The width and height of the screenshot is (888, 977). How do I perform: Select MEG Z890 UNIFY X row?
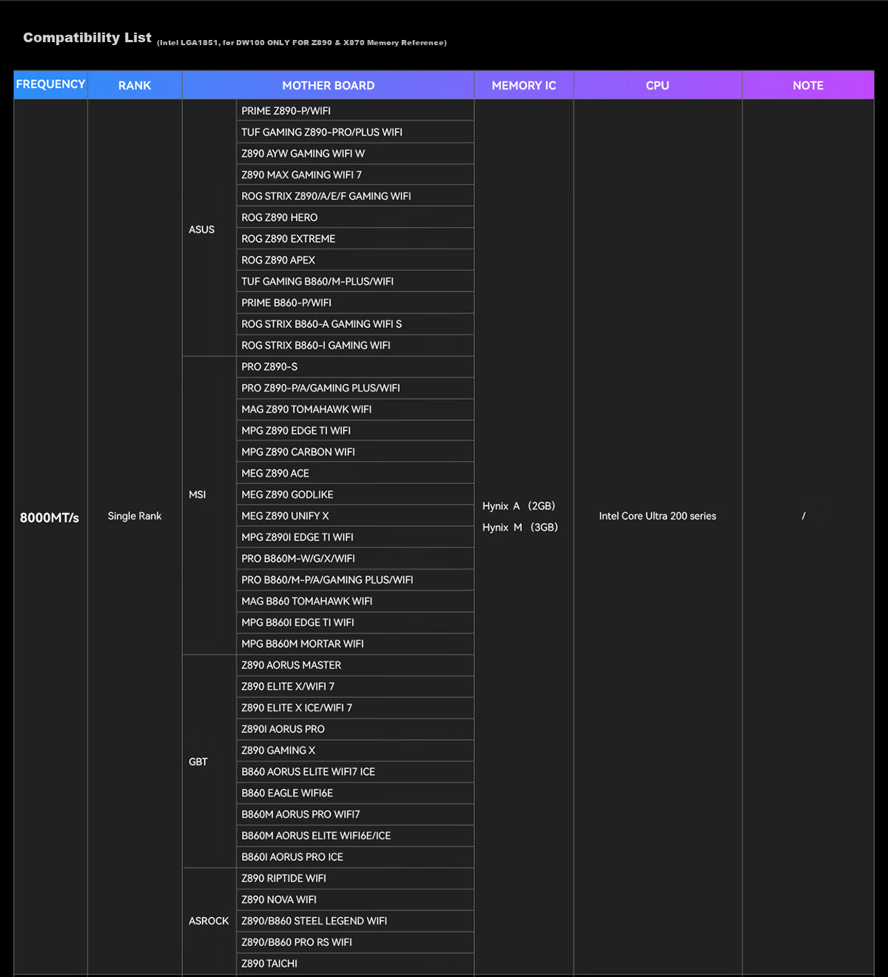355,516
